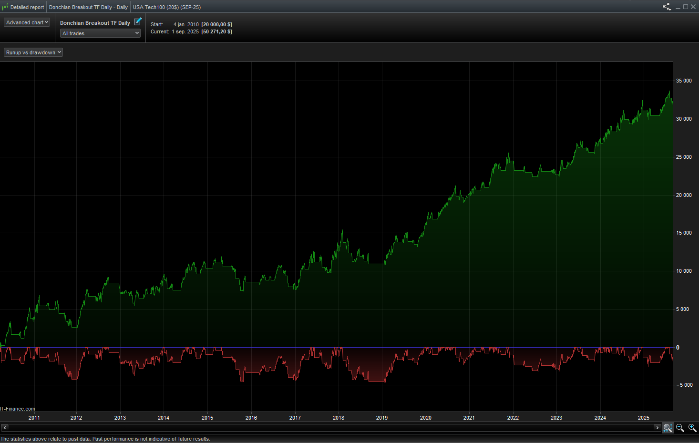
Task: Toggle the auto-fit zoom magnifier
Action: point(668,428)
